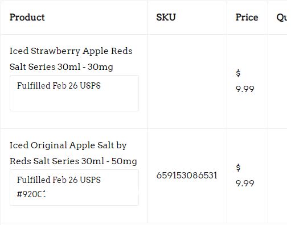Screen dimensions: 291x225
Task: Click the dollar sign in second row price
Action: (x=238, y=168)
